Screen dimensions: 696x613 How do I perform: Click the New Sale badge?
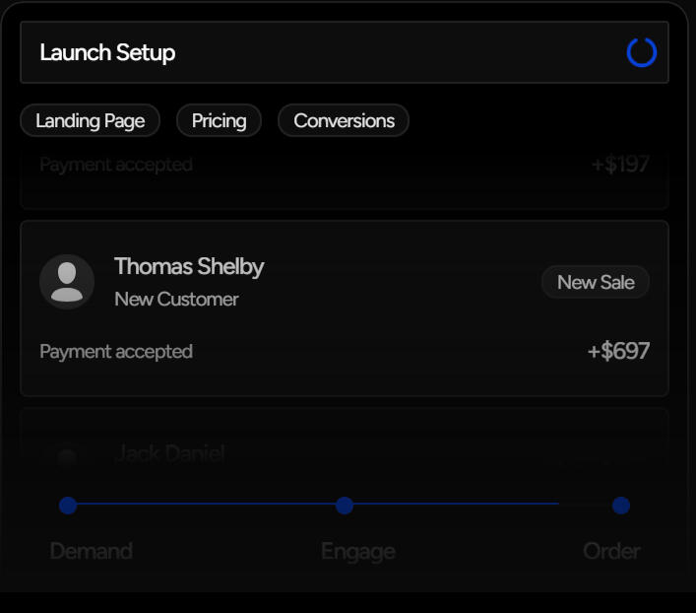(596, 282)
